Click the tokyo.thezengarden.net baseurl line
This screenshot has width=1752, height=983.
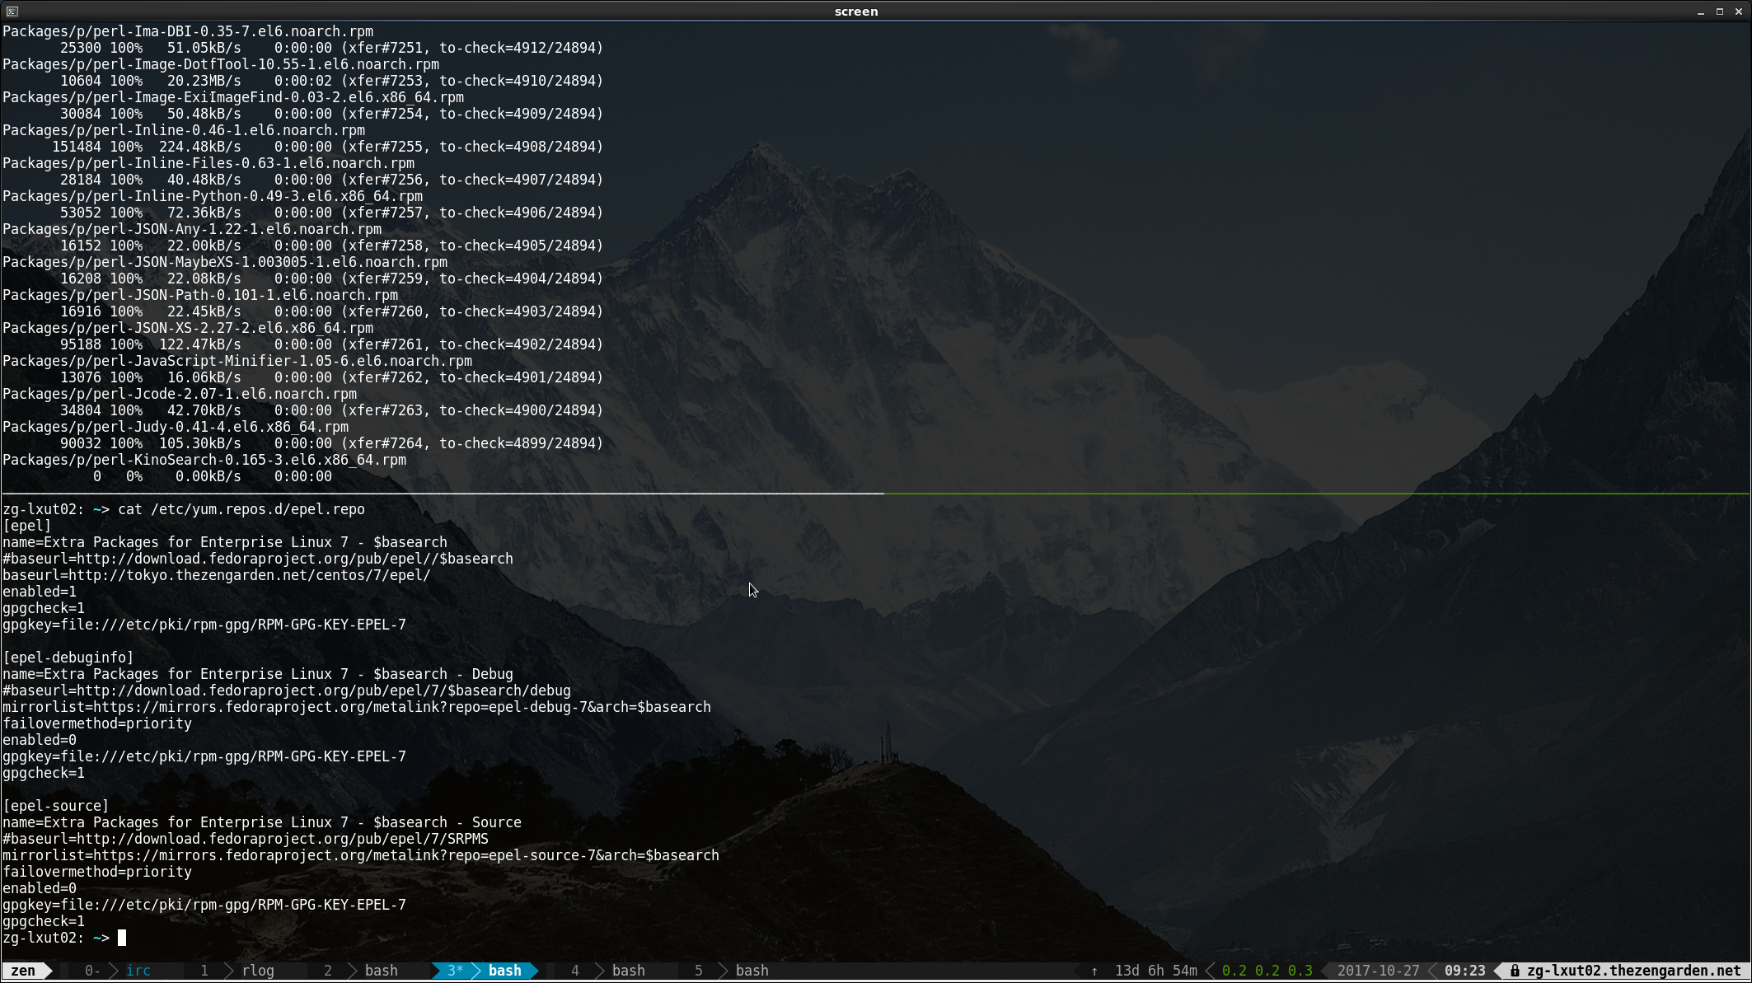click(216, 575)
